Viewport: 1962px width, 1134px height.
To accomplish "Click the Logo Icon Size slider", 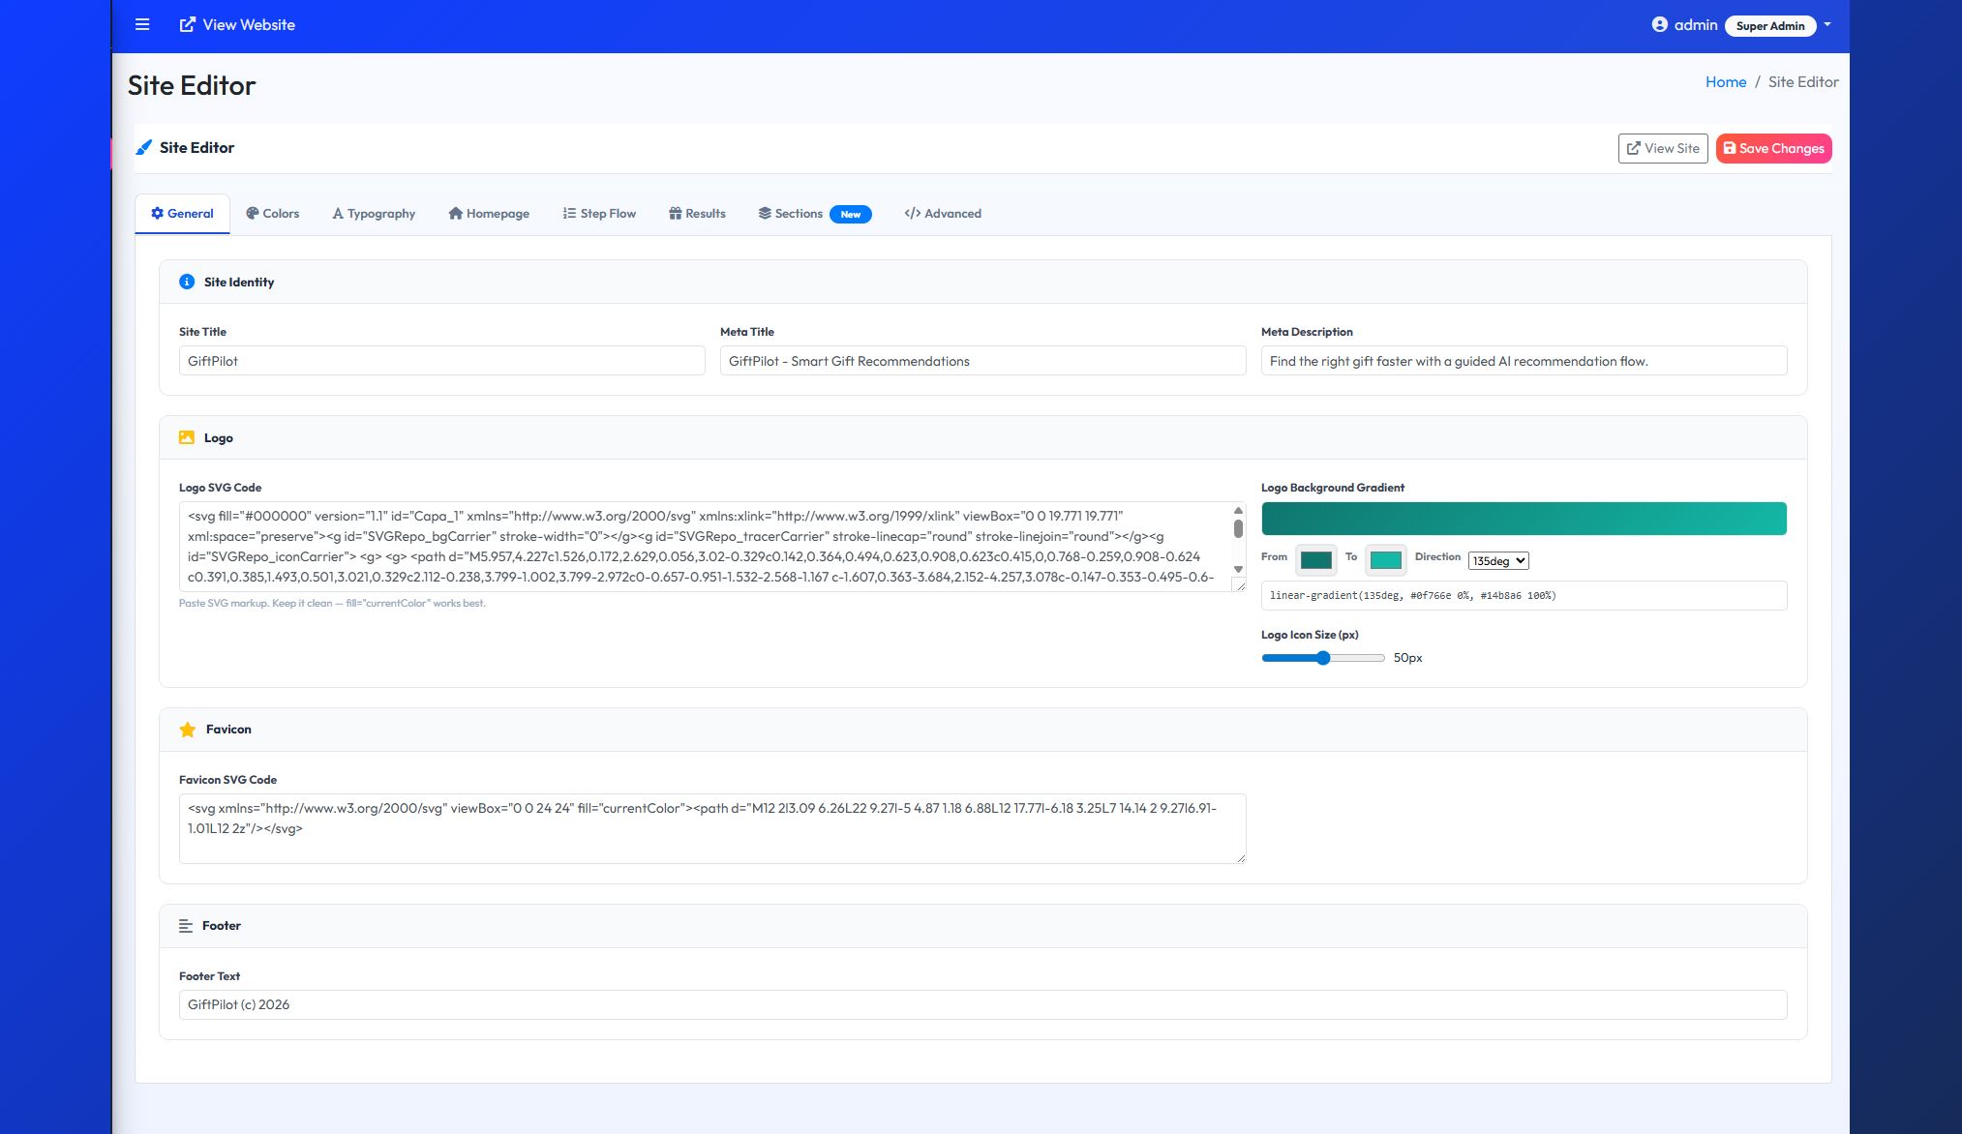I will pos(1322,658).
